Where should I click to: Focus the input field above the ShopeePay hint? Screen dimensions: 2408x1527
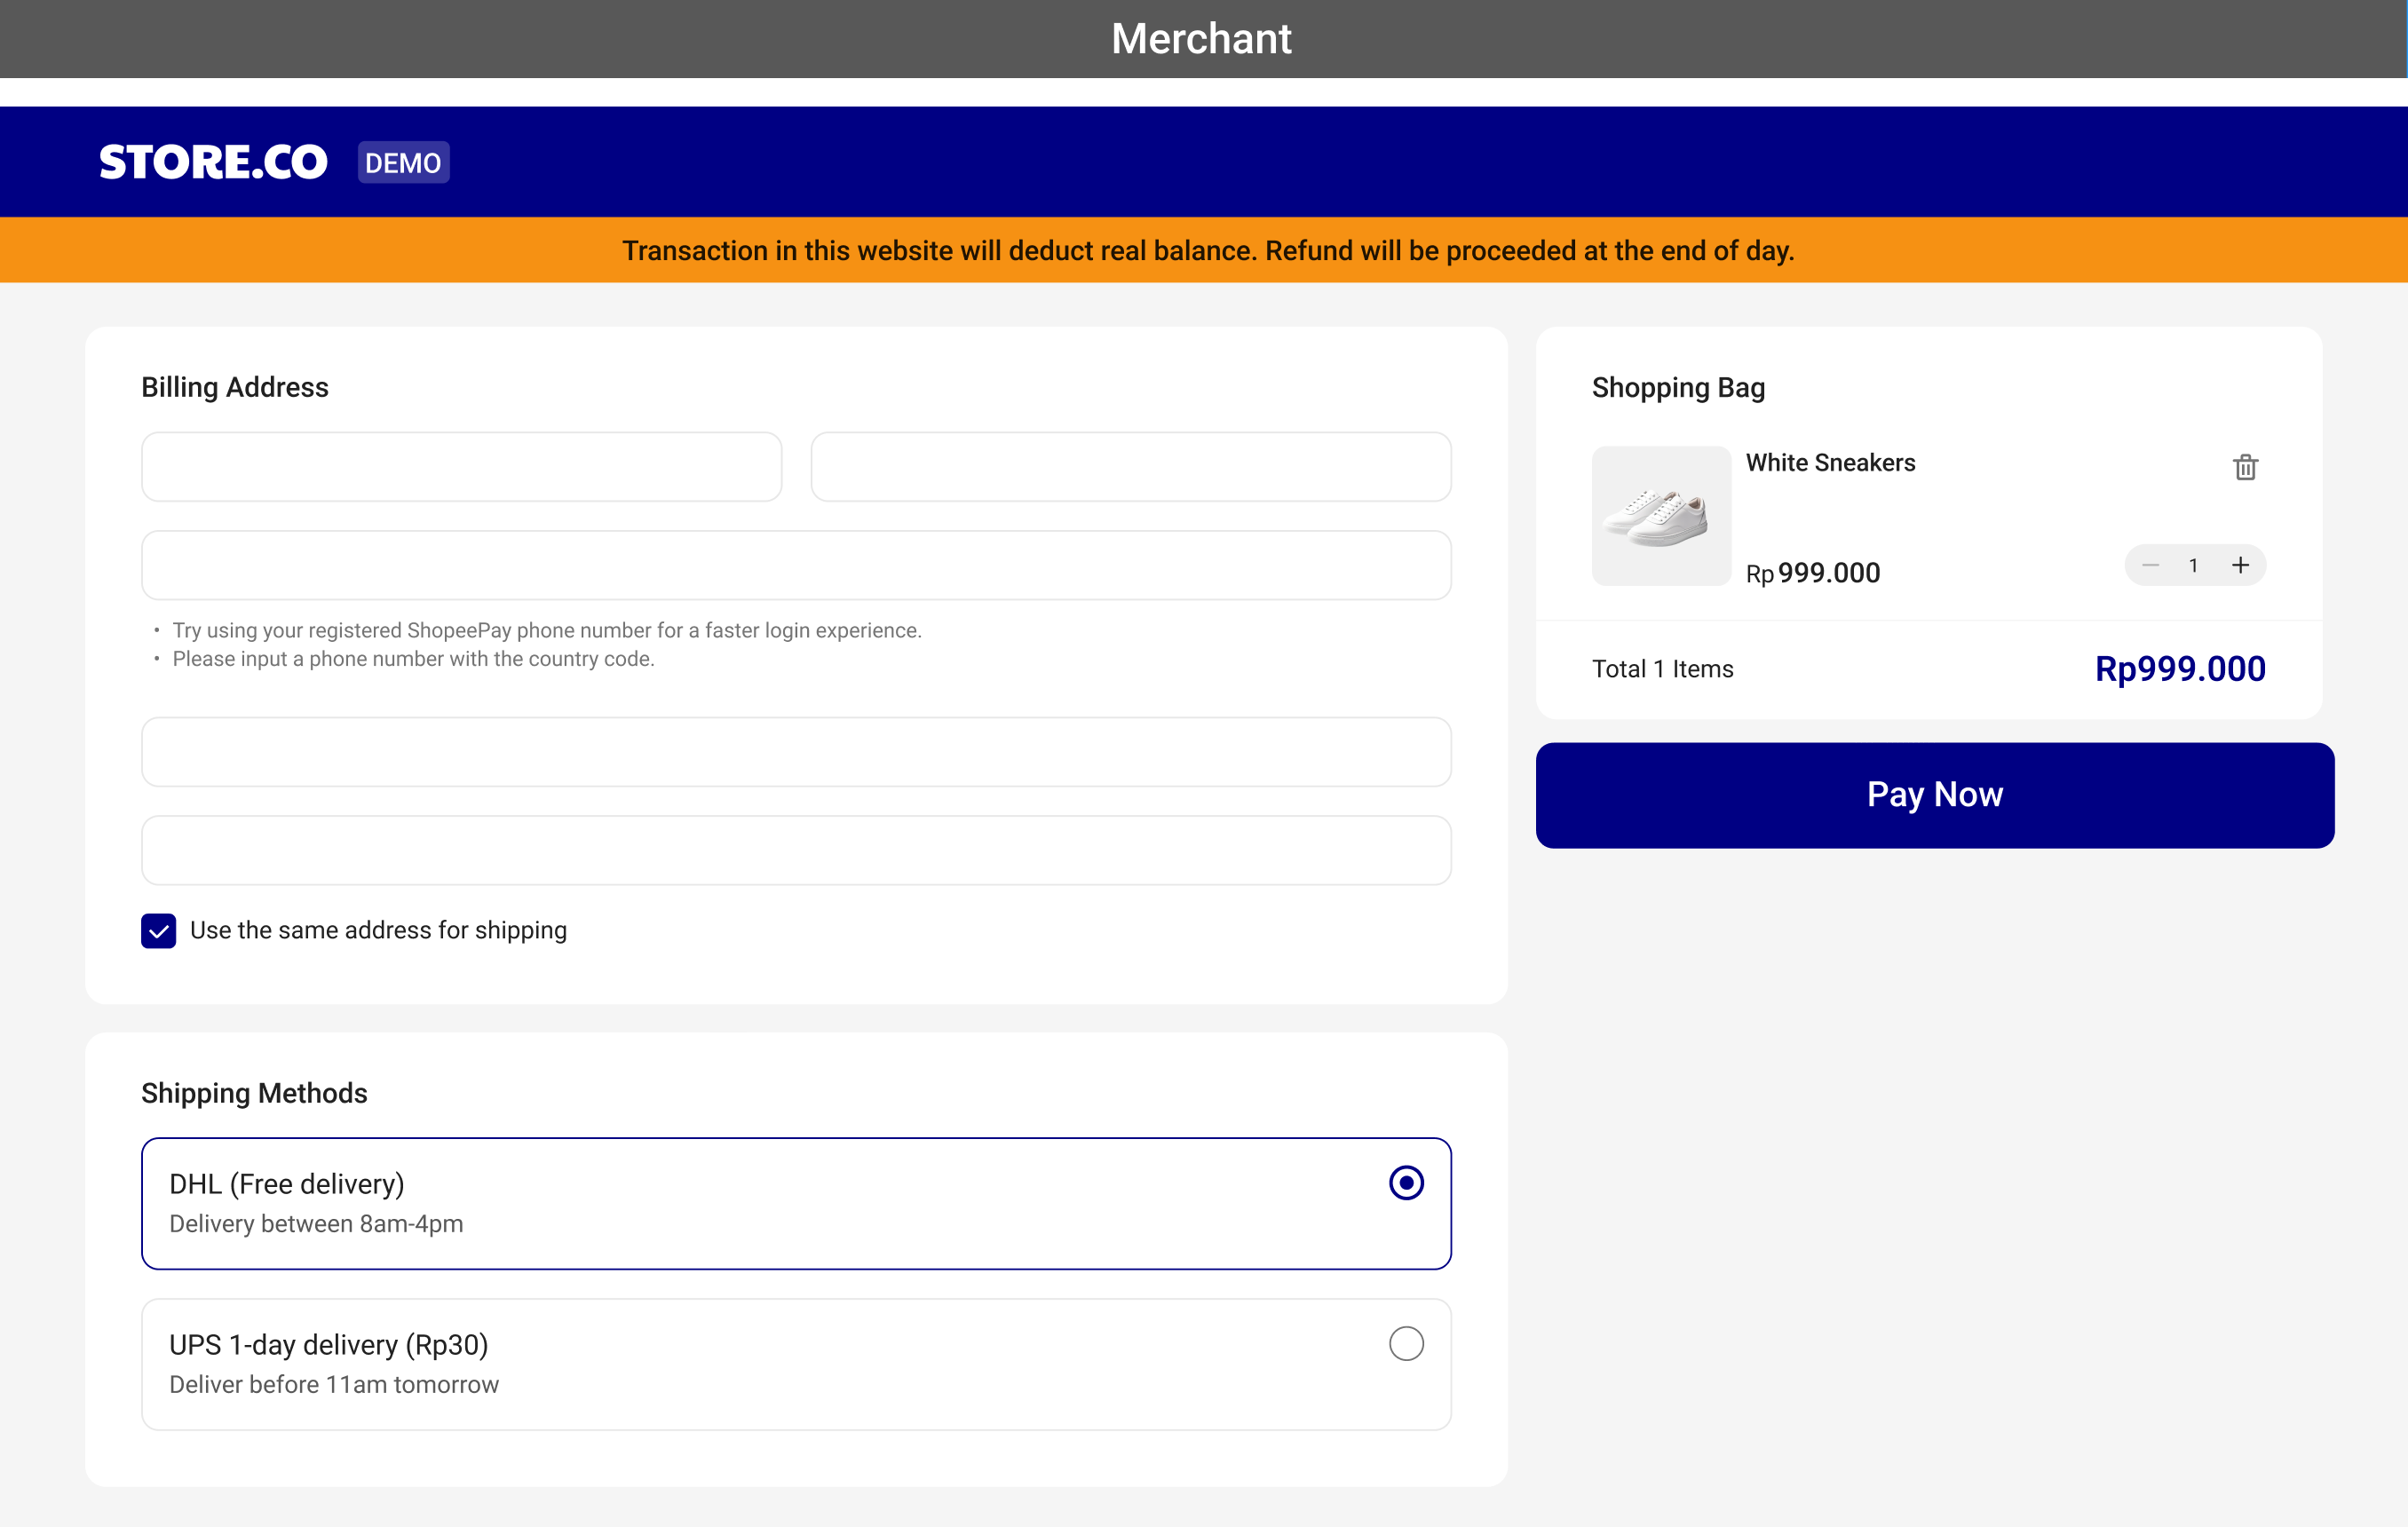(796, 565)
